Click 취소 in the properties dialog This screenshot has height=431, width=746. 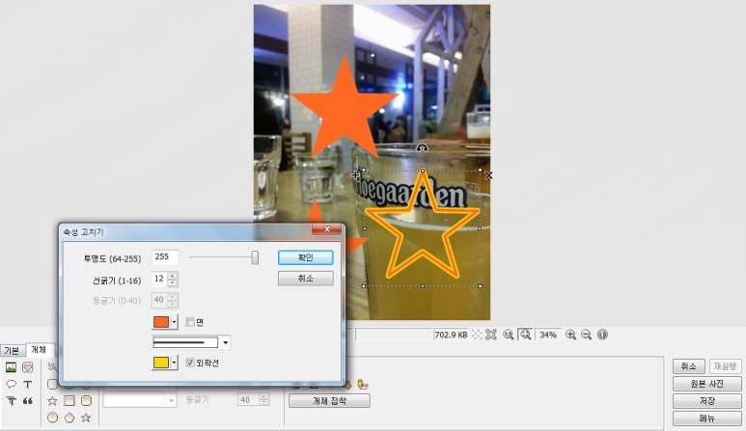click(x=305, y=278)
